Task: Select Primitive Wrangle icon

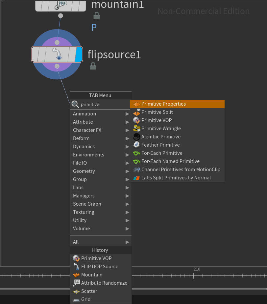Action: point(136,129)
